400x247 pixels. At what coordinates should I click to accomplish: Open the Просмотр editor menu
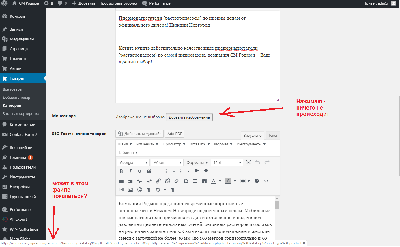[x=174, y=144]
